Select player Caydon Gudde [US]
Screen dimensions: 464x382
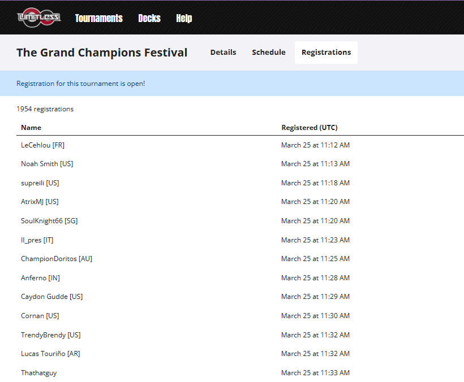(52, 296)
